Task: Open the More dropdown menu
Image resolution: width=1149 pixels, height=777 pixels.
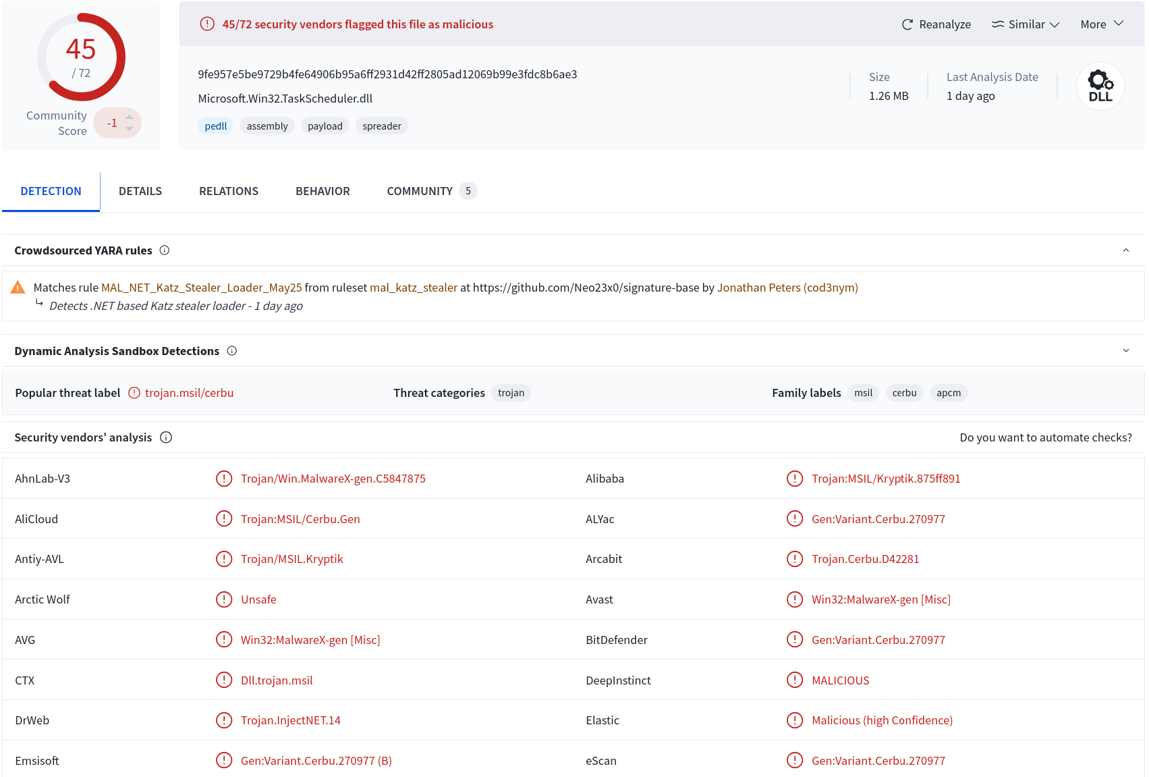Action: (1102, 24)
